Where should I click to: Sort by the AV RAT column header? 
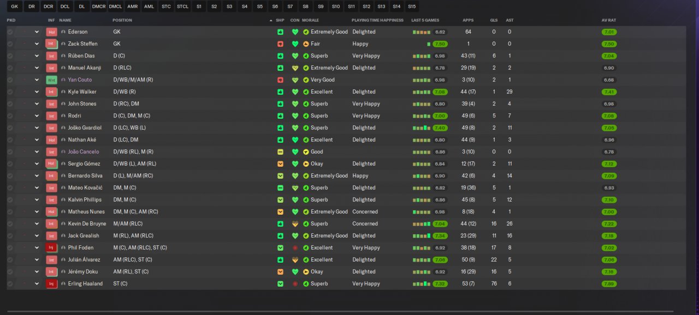(x=608, y=20)
